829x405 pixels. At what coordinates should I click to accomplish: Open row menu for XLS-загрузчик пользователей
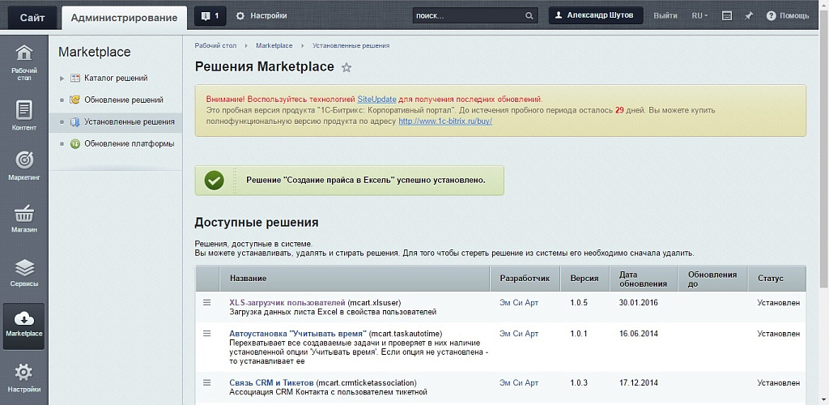206,302
